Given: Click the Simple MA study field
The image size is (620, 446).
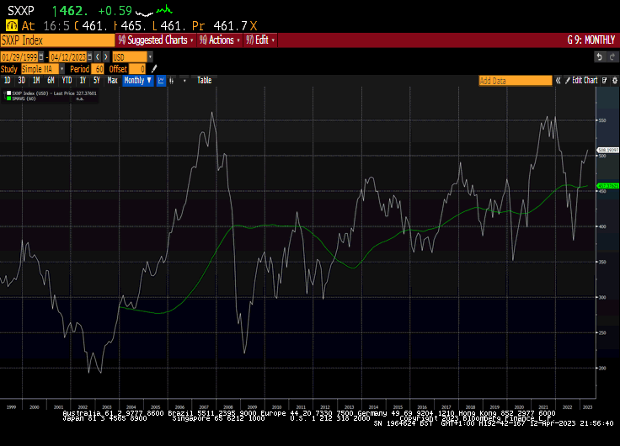Looking at the screenshot, I should click(x=40, y=69).
